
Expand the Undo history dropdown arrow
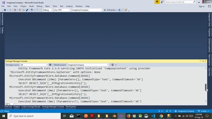point(34,10)
